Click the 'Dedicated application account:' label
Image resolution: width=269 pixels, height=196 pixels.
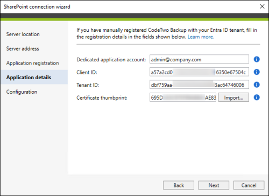click(x=111, y=60)
